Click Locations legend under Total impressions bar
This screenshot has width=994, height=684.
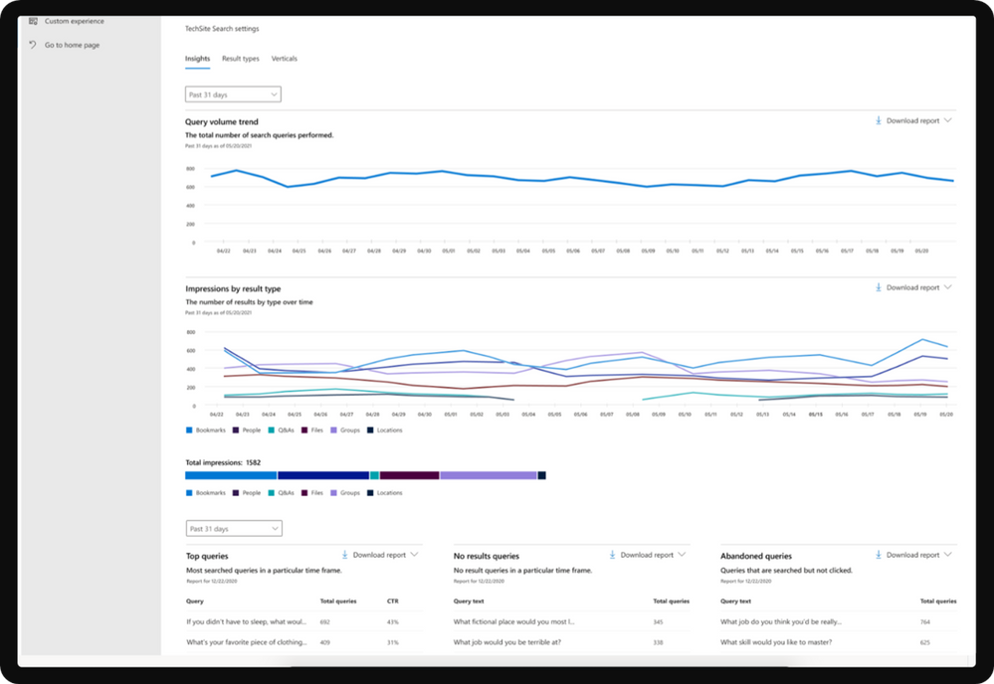pos(385,493)
